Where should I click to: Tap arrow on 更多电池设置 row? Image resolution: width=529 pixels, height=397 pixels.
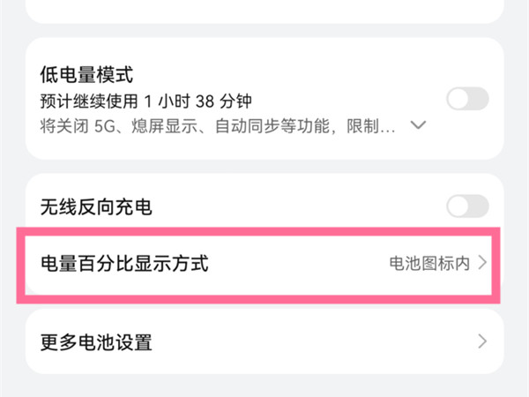(x=482, y=341)
